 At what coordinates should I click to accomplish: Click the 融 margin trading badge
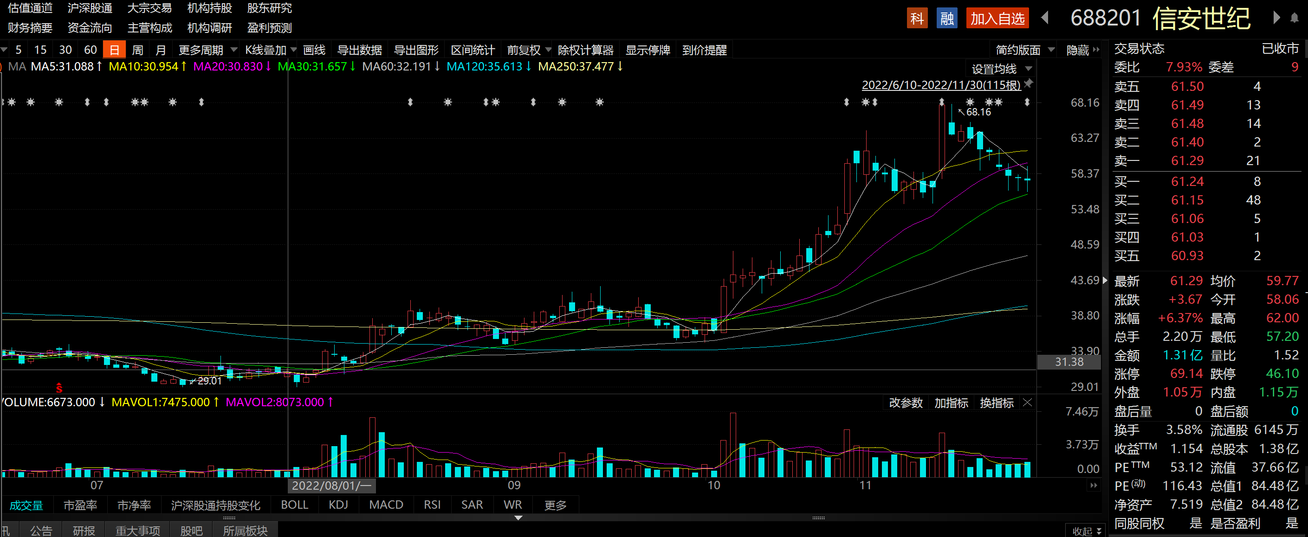point(946,18)
